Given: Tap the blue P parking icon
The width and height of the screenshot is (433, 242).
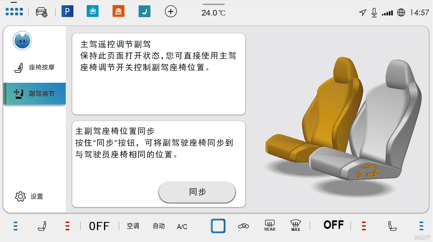Looking at the screenshot, I should [67, 11].
